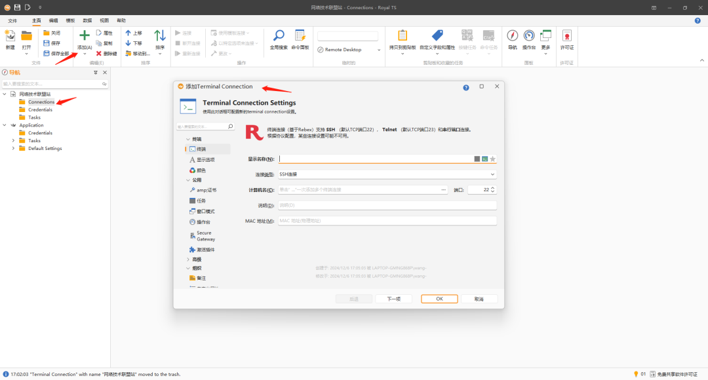Click the 自定义字段和属性 tag icon
This screenshot has height=380, width=708.
(x=437, y=35)
